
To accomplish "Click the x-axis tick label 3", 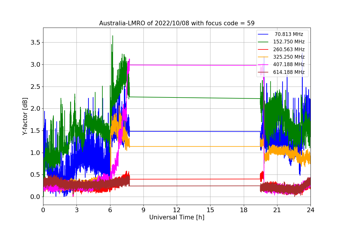I will (x=76, y=210).
